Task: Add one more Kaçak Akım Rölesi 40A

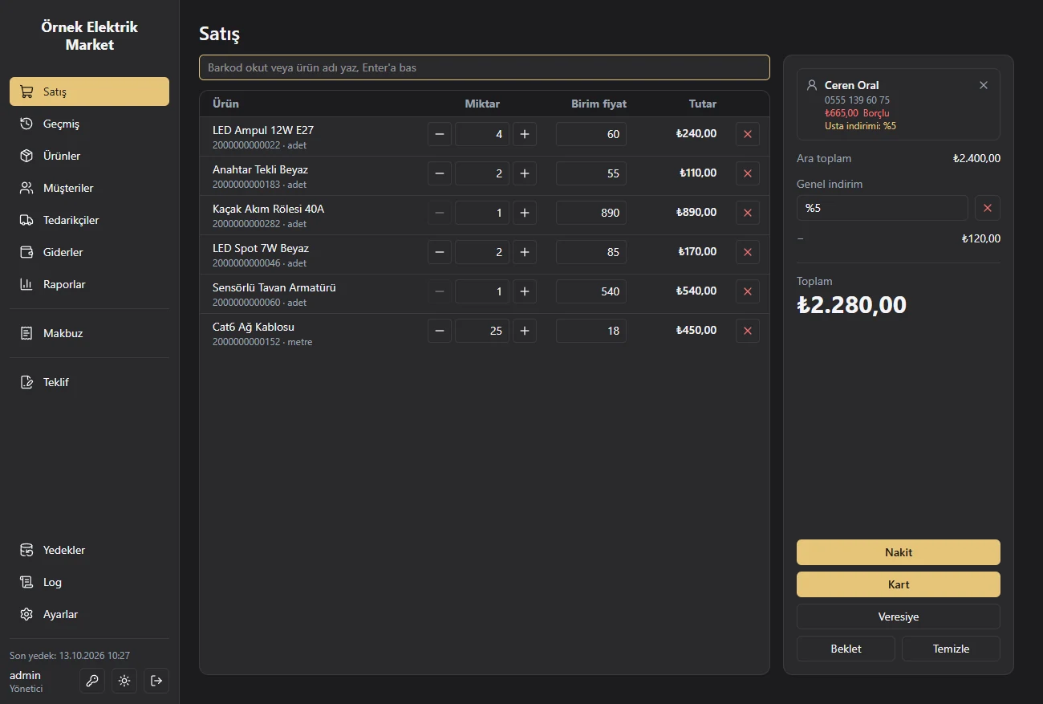Action: click(525, 213)
